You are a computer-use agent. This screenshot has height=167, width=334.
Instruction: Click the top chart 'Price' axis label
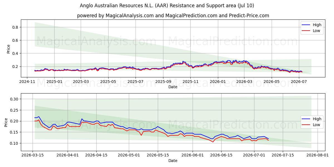point(8,49)
